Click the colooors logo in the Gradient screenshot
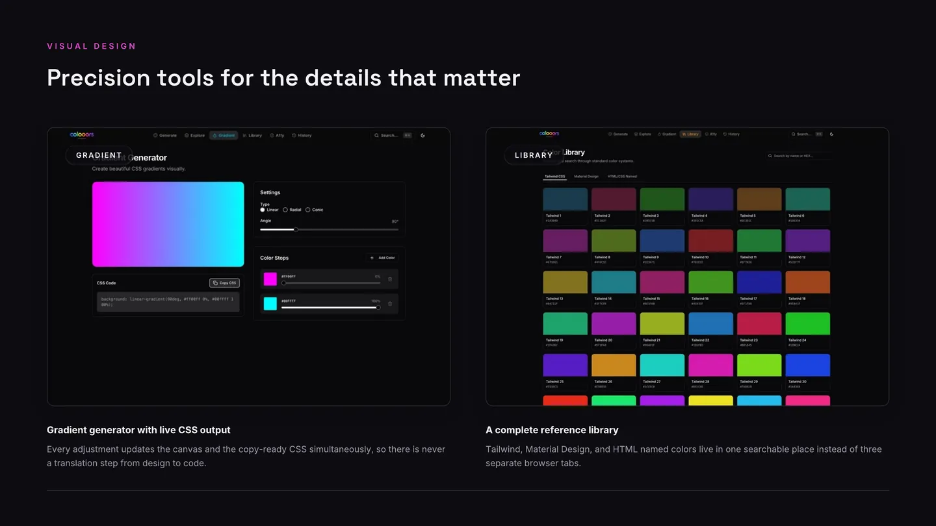The height and width of the screenshot is (526, 936). coord(82,134)
